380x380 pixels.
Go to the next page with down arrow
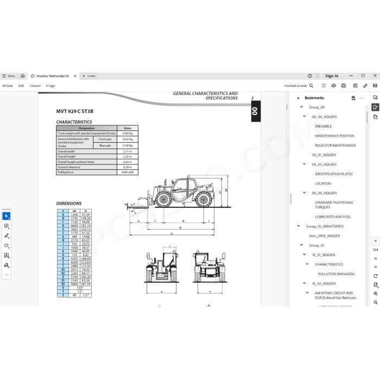(376, 267)
